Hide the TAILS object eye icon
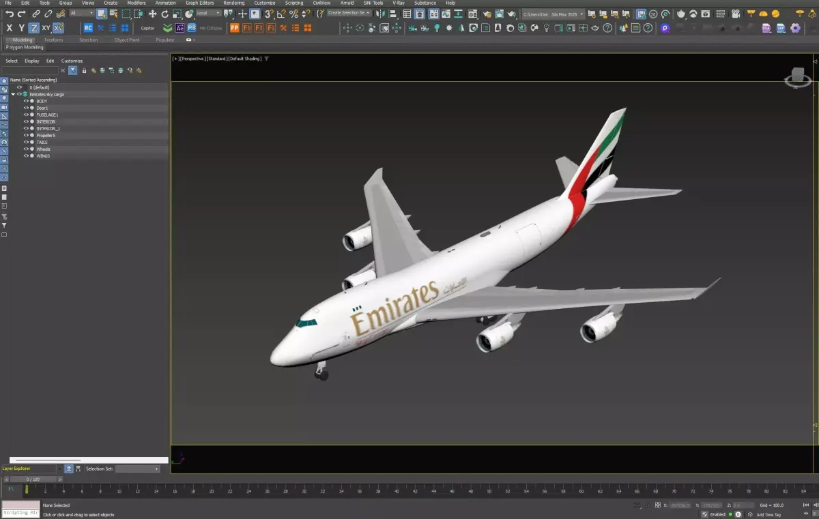 (x=27, y=142)
